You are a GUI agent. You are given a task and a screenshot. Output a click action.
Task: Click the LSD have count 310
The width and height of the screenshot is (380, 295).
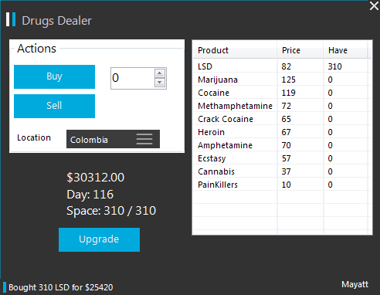coord(334,66)
